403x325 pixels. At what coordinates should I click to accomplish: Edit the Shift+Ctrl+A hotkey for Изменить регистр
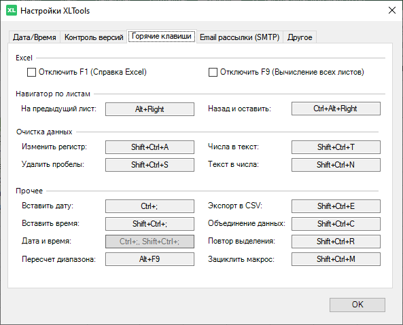click(150, 147)
